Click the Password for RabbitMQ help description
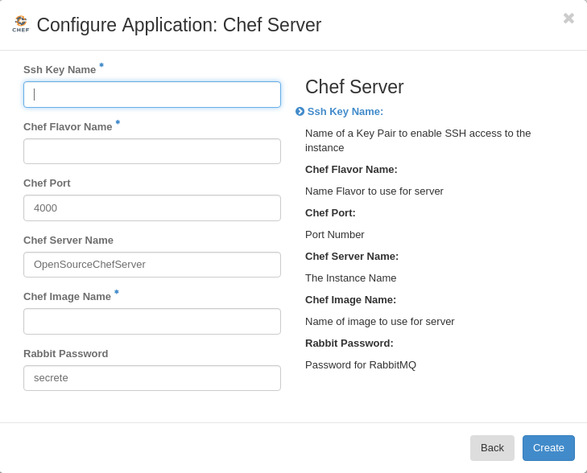The width and height of the screenshot is (587, 473). point(361,365)
